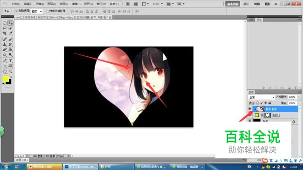Toggle lock all for the layer
Viewport: 303px width, 170px height.
[x=269, y=103]
